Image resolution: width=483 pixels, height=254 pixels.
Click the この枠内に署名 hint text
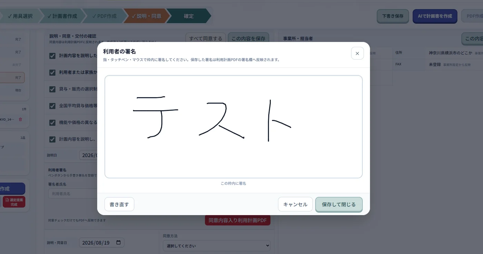(234, 183)
